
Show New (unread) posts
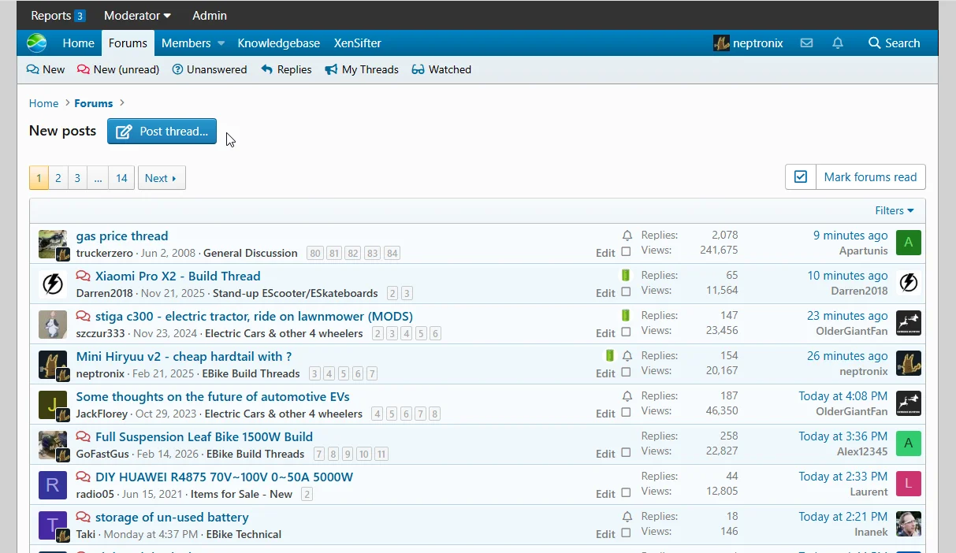coord(118,69)
